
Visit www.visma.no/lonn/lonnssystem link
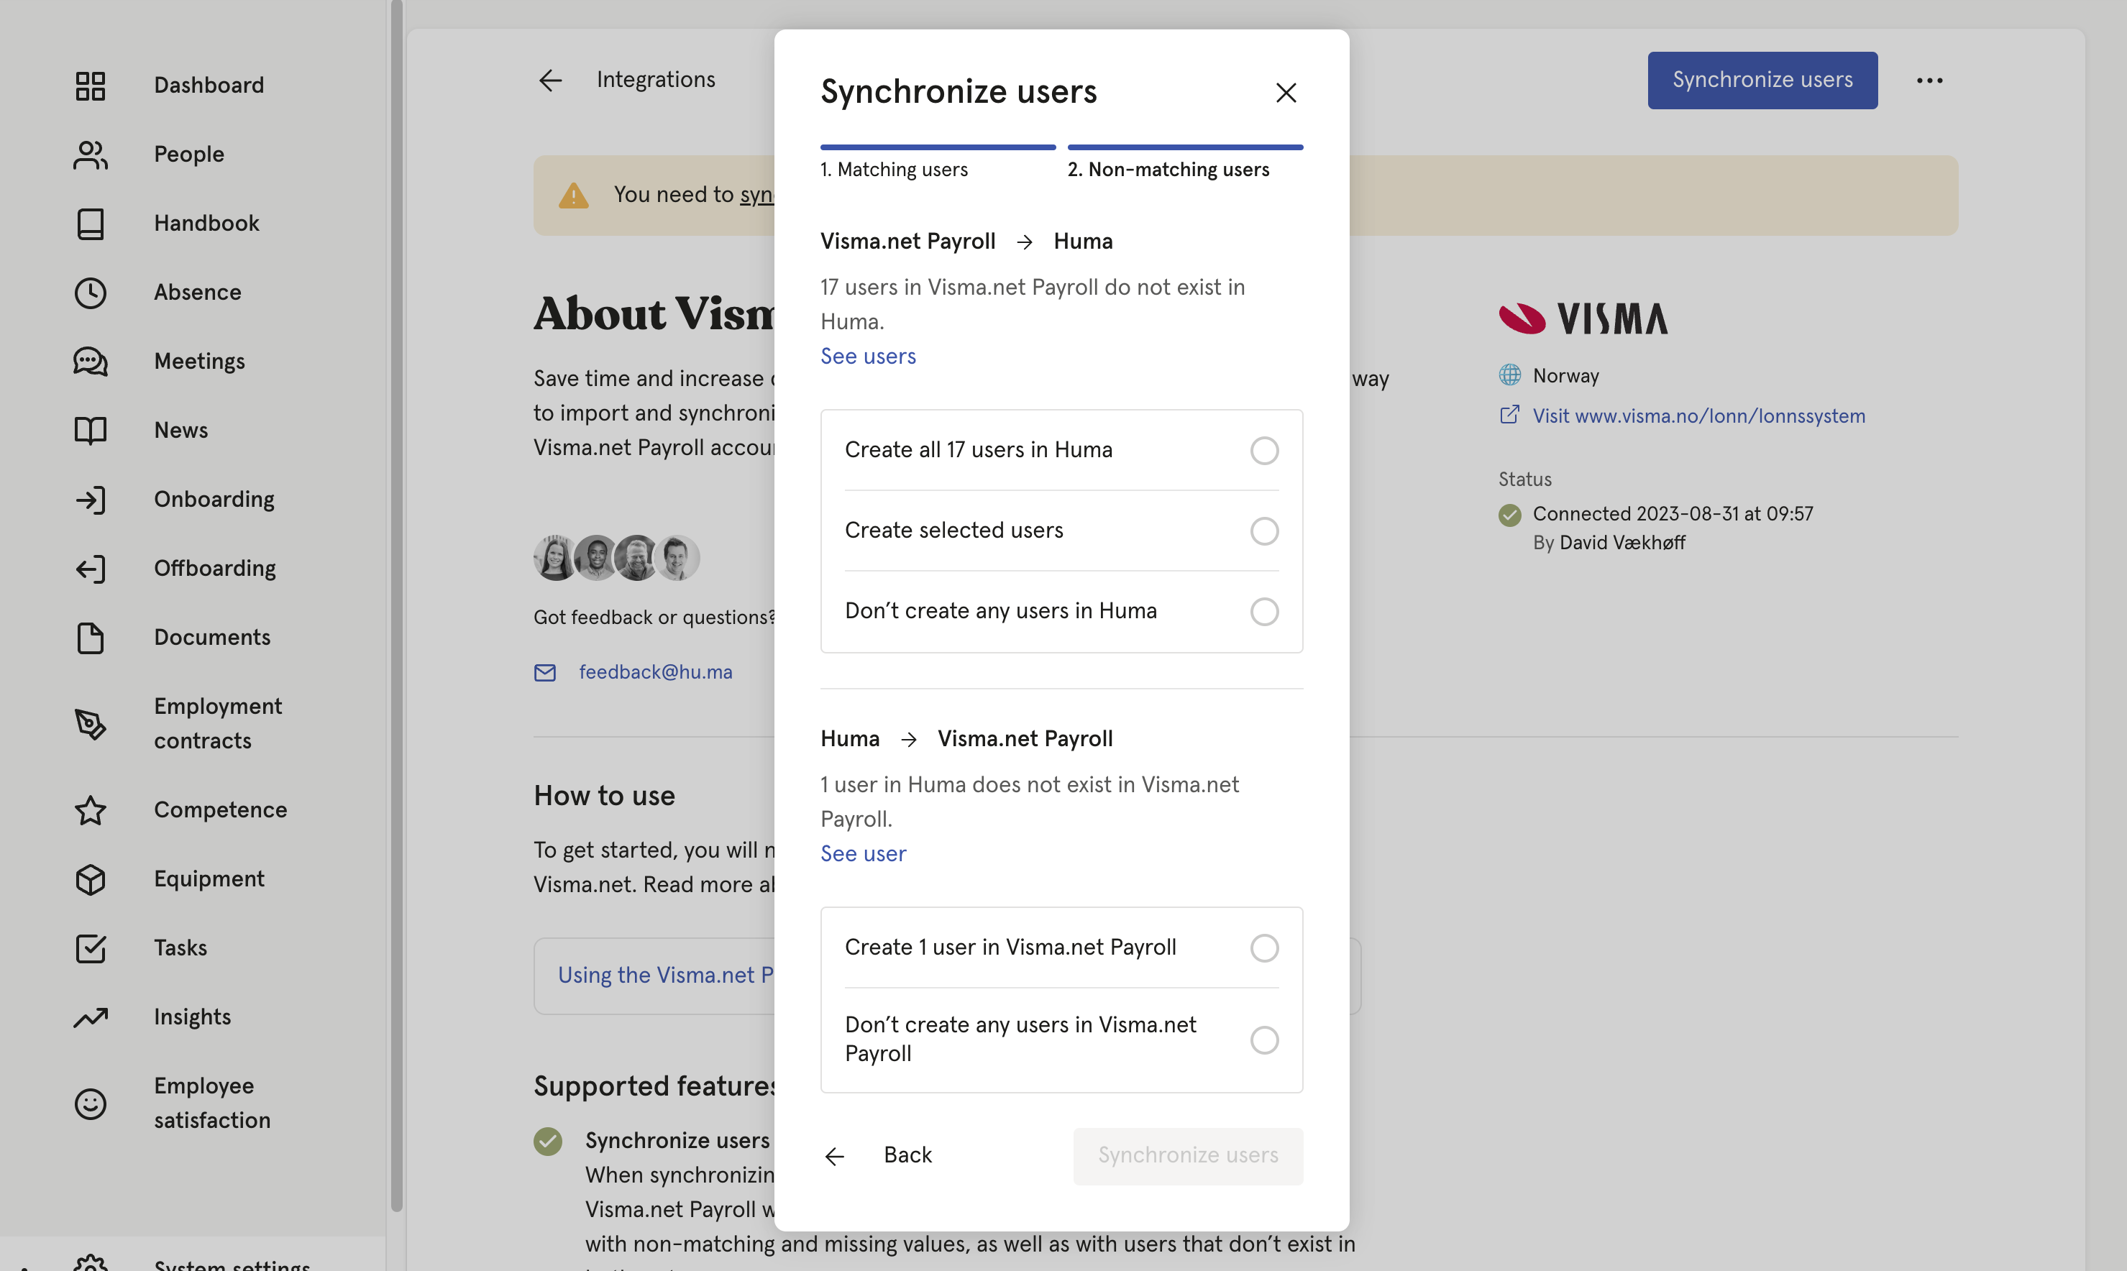coord(1698,416)
